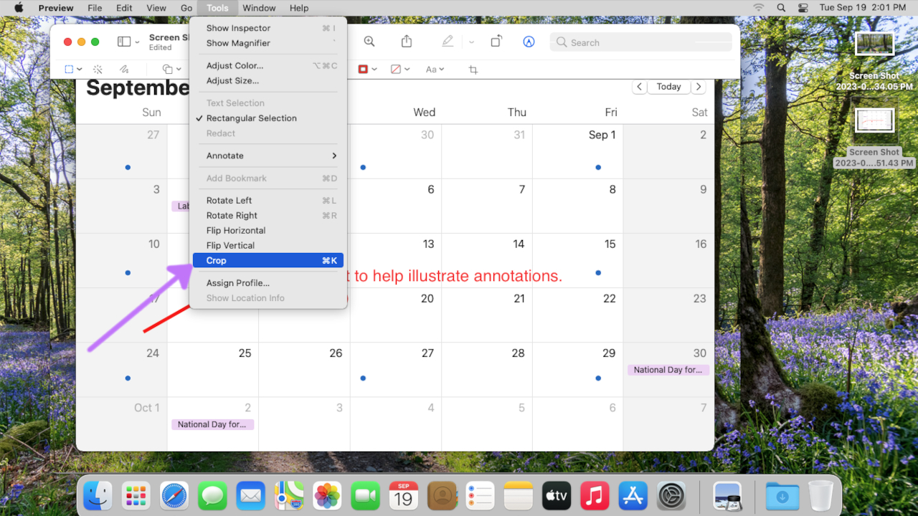
Task: Click the Rotate toolbar icon
Action: (496, 42)
